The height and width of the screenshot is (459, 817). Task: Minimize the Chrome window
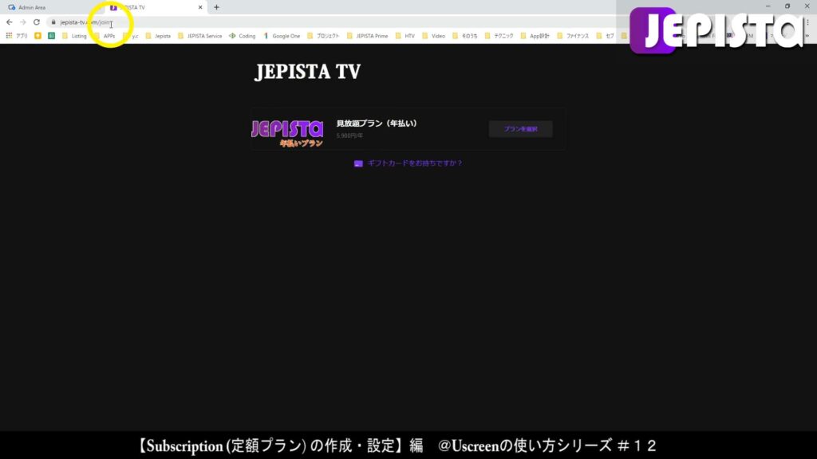point(768,6)
